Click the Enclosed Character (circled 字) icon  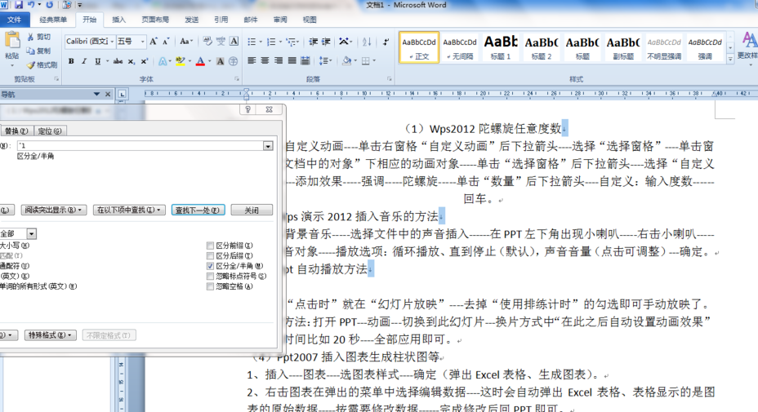pyautogui.click(x=233, y=61)
